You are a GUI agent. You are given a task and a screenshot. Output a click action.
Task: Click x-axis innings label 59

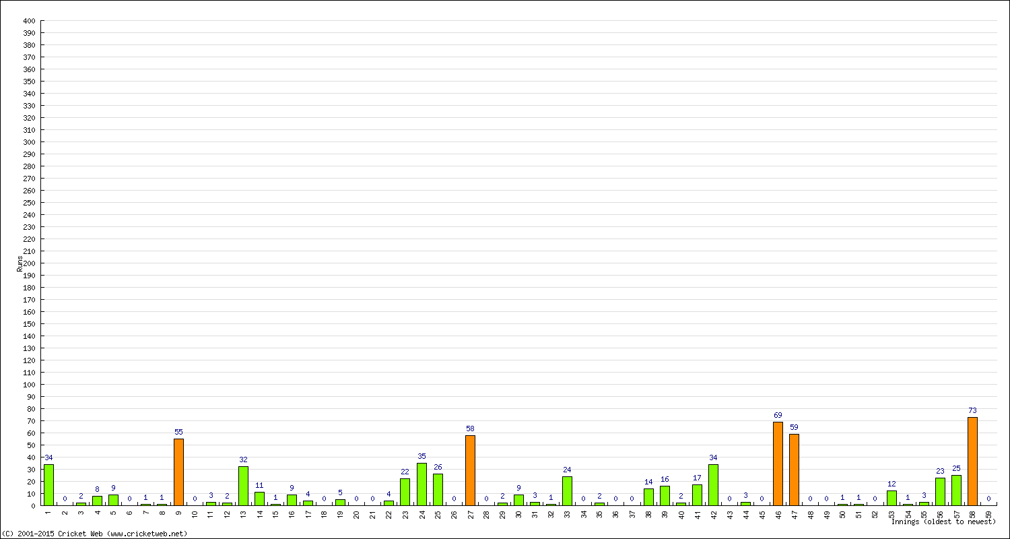click(988, 514)
